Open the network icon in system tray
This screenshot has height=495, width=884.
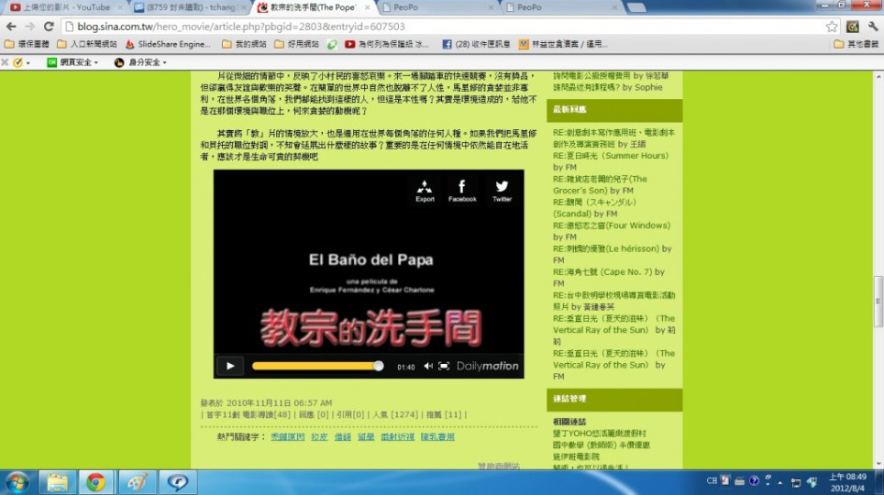pos(795,482)
